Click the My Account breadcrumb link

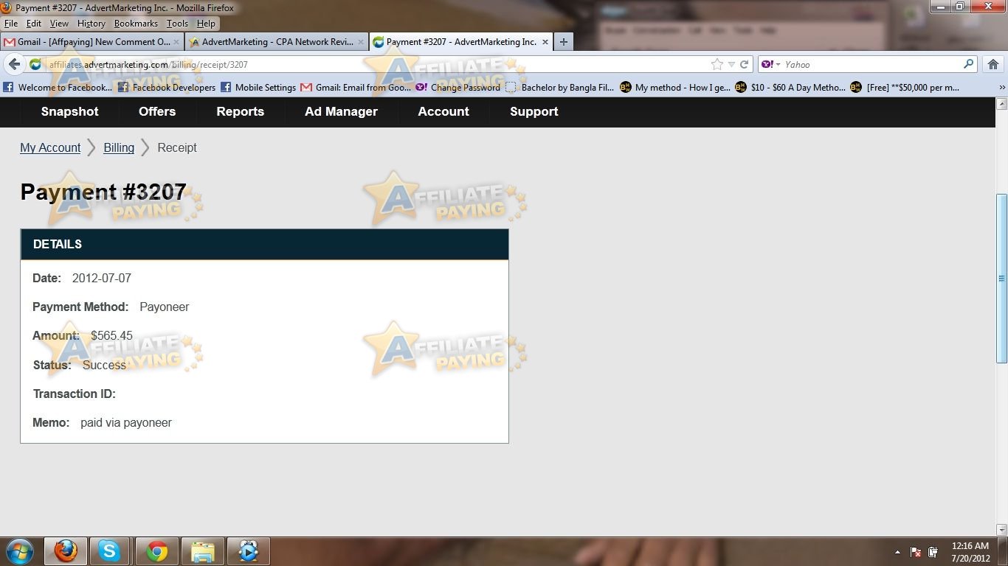(50, 147)
